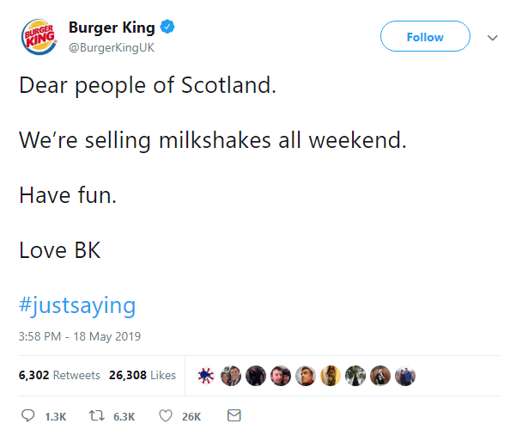Viewport: 516px width, 436px height.
Task: Follow the Burger King account
Action: point(425,37)
